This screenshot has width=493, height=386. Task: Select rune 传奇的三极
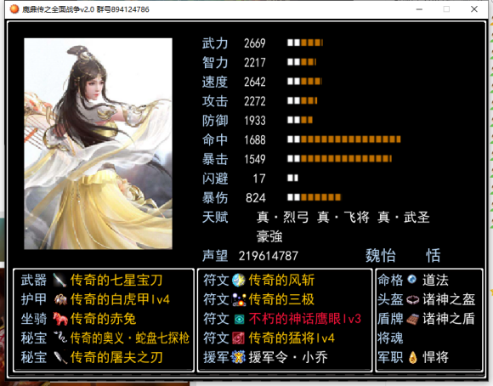(281, 299)
